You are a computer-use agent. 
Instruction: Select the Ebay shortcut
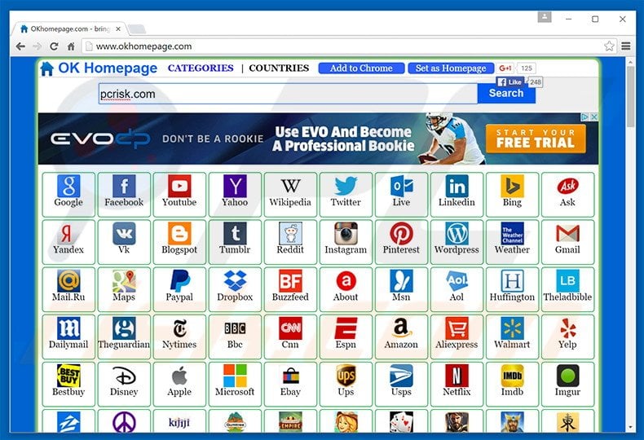click(x=290, y=384)
